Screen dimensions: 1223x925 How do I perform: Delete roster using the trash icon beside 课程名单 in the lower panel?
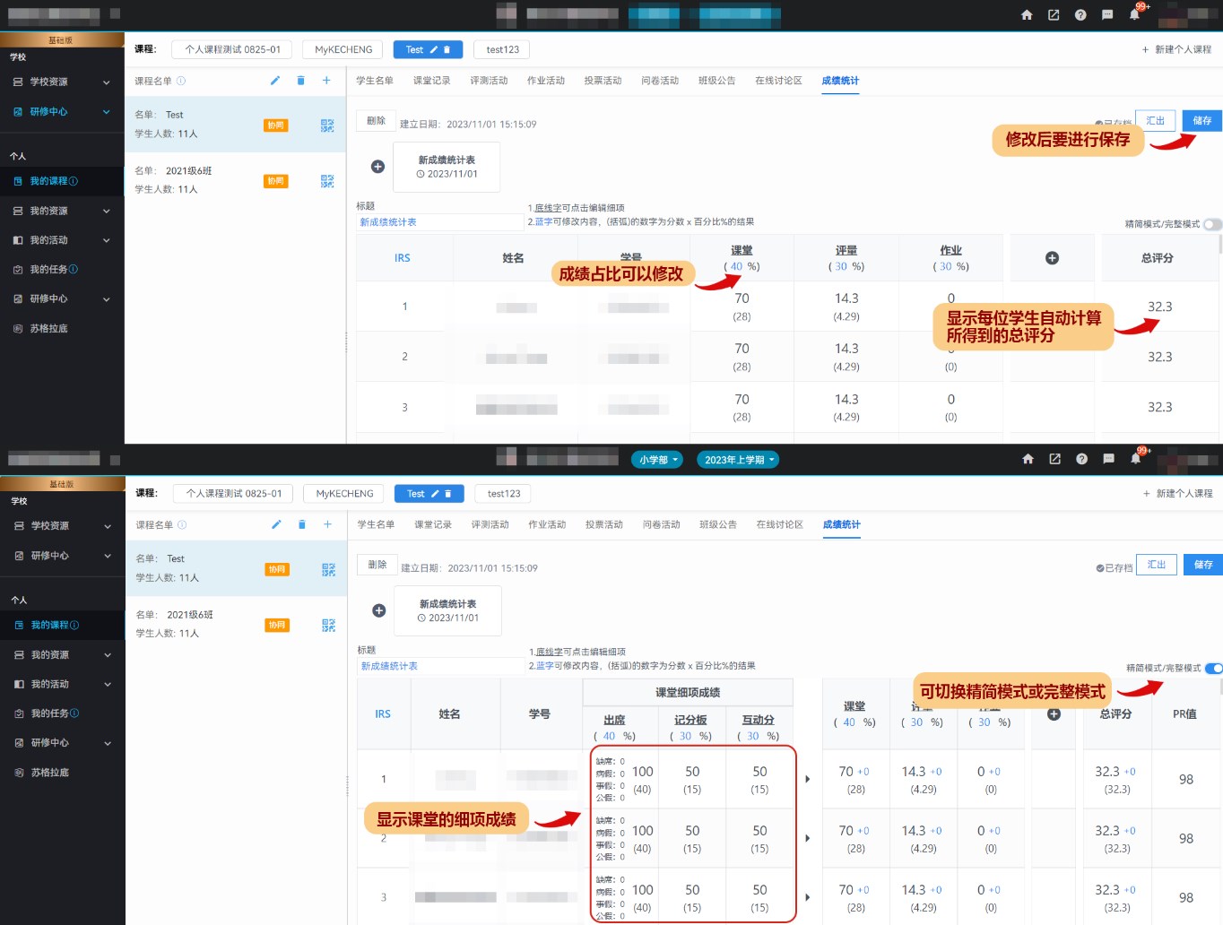pyautogui.click(x=302, y=524)
